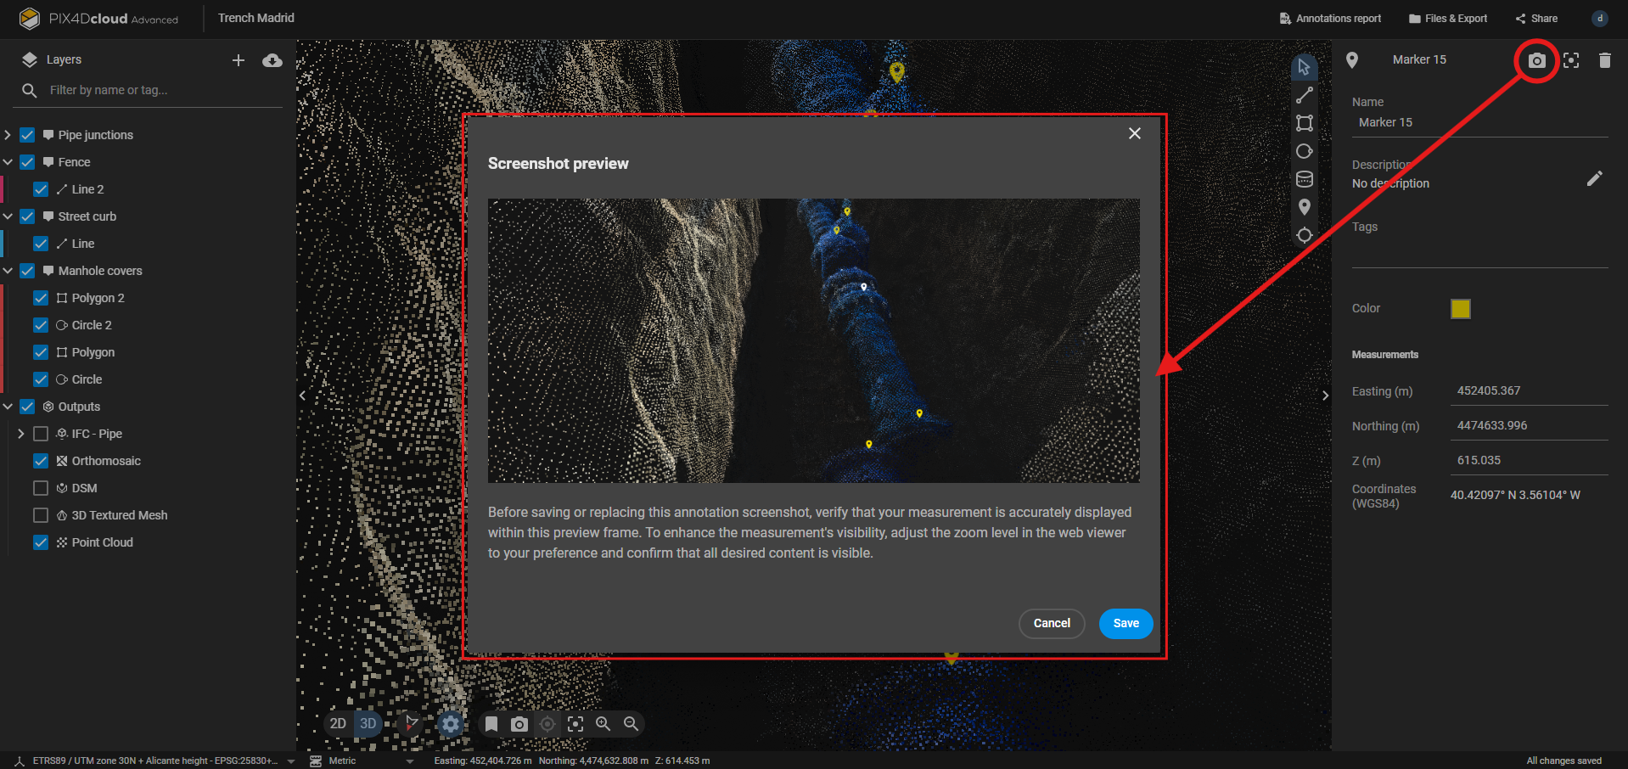1628x769 pixels.
Task: Take a viewer screenshot with the camera icon
Action: (519, 724)
